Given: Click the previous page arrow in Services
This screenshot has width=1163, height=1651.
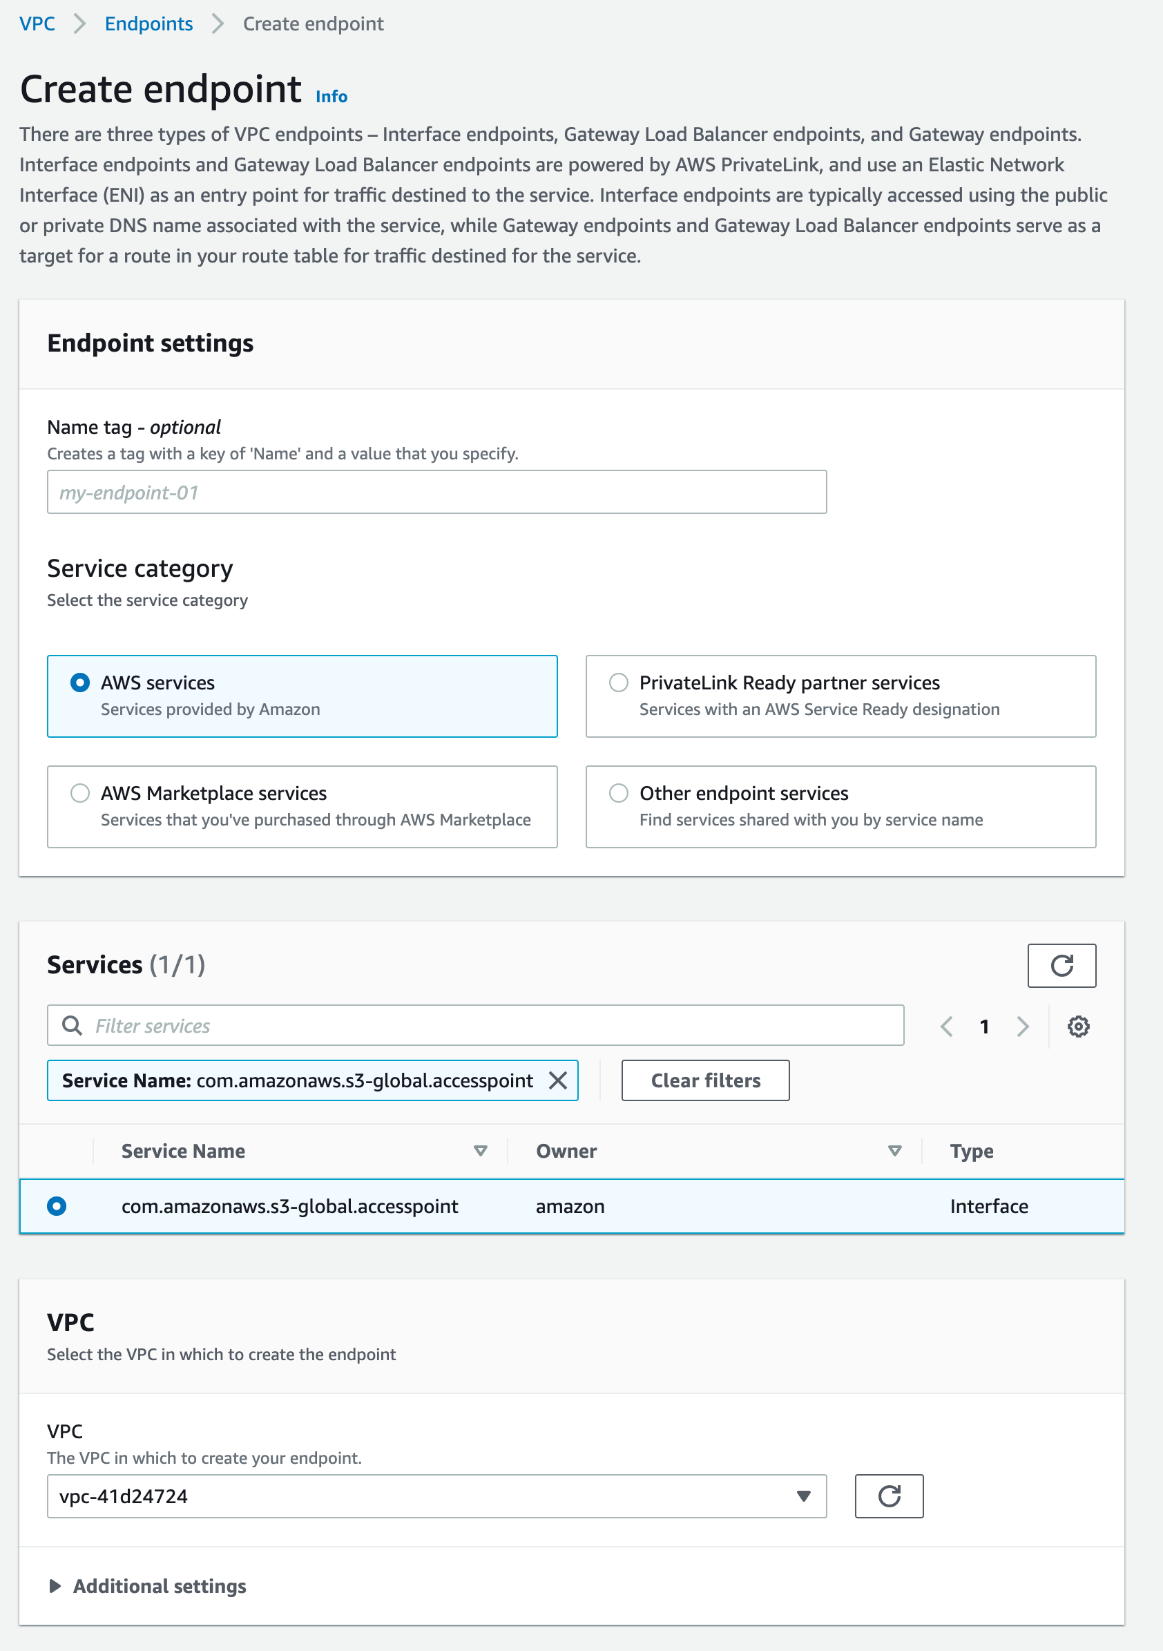Looking at the screenshot, I should (946, 1026).
